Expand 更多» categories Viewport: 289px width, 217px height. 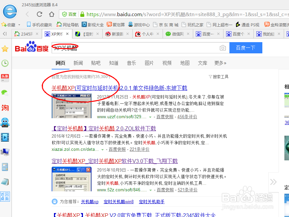[220, 63]
